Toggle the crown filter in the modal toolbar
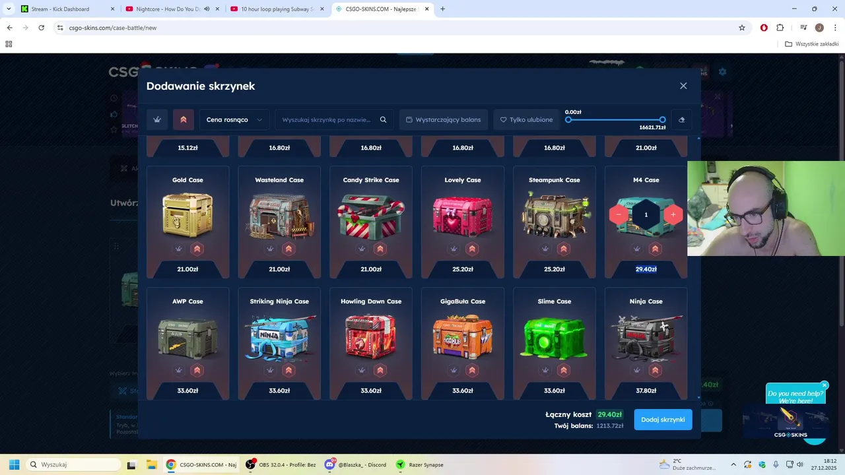Viewport: 845px width, 475px height. (x=157, y=119)
